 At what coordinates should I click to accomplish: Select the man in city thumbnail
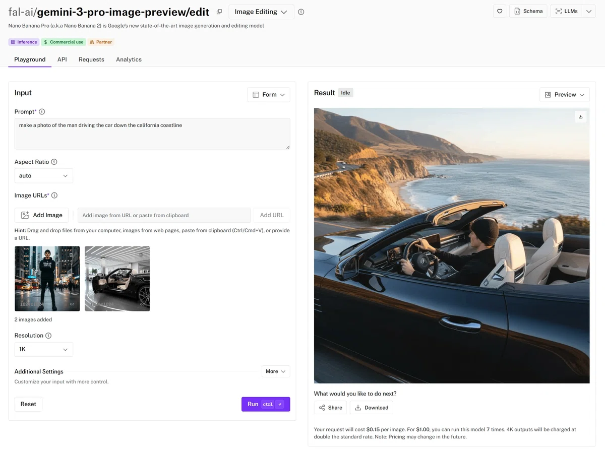pyautogui.click(x=47, y=279)
